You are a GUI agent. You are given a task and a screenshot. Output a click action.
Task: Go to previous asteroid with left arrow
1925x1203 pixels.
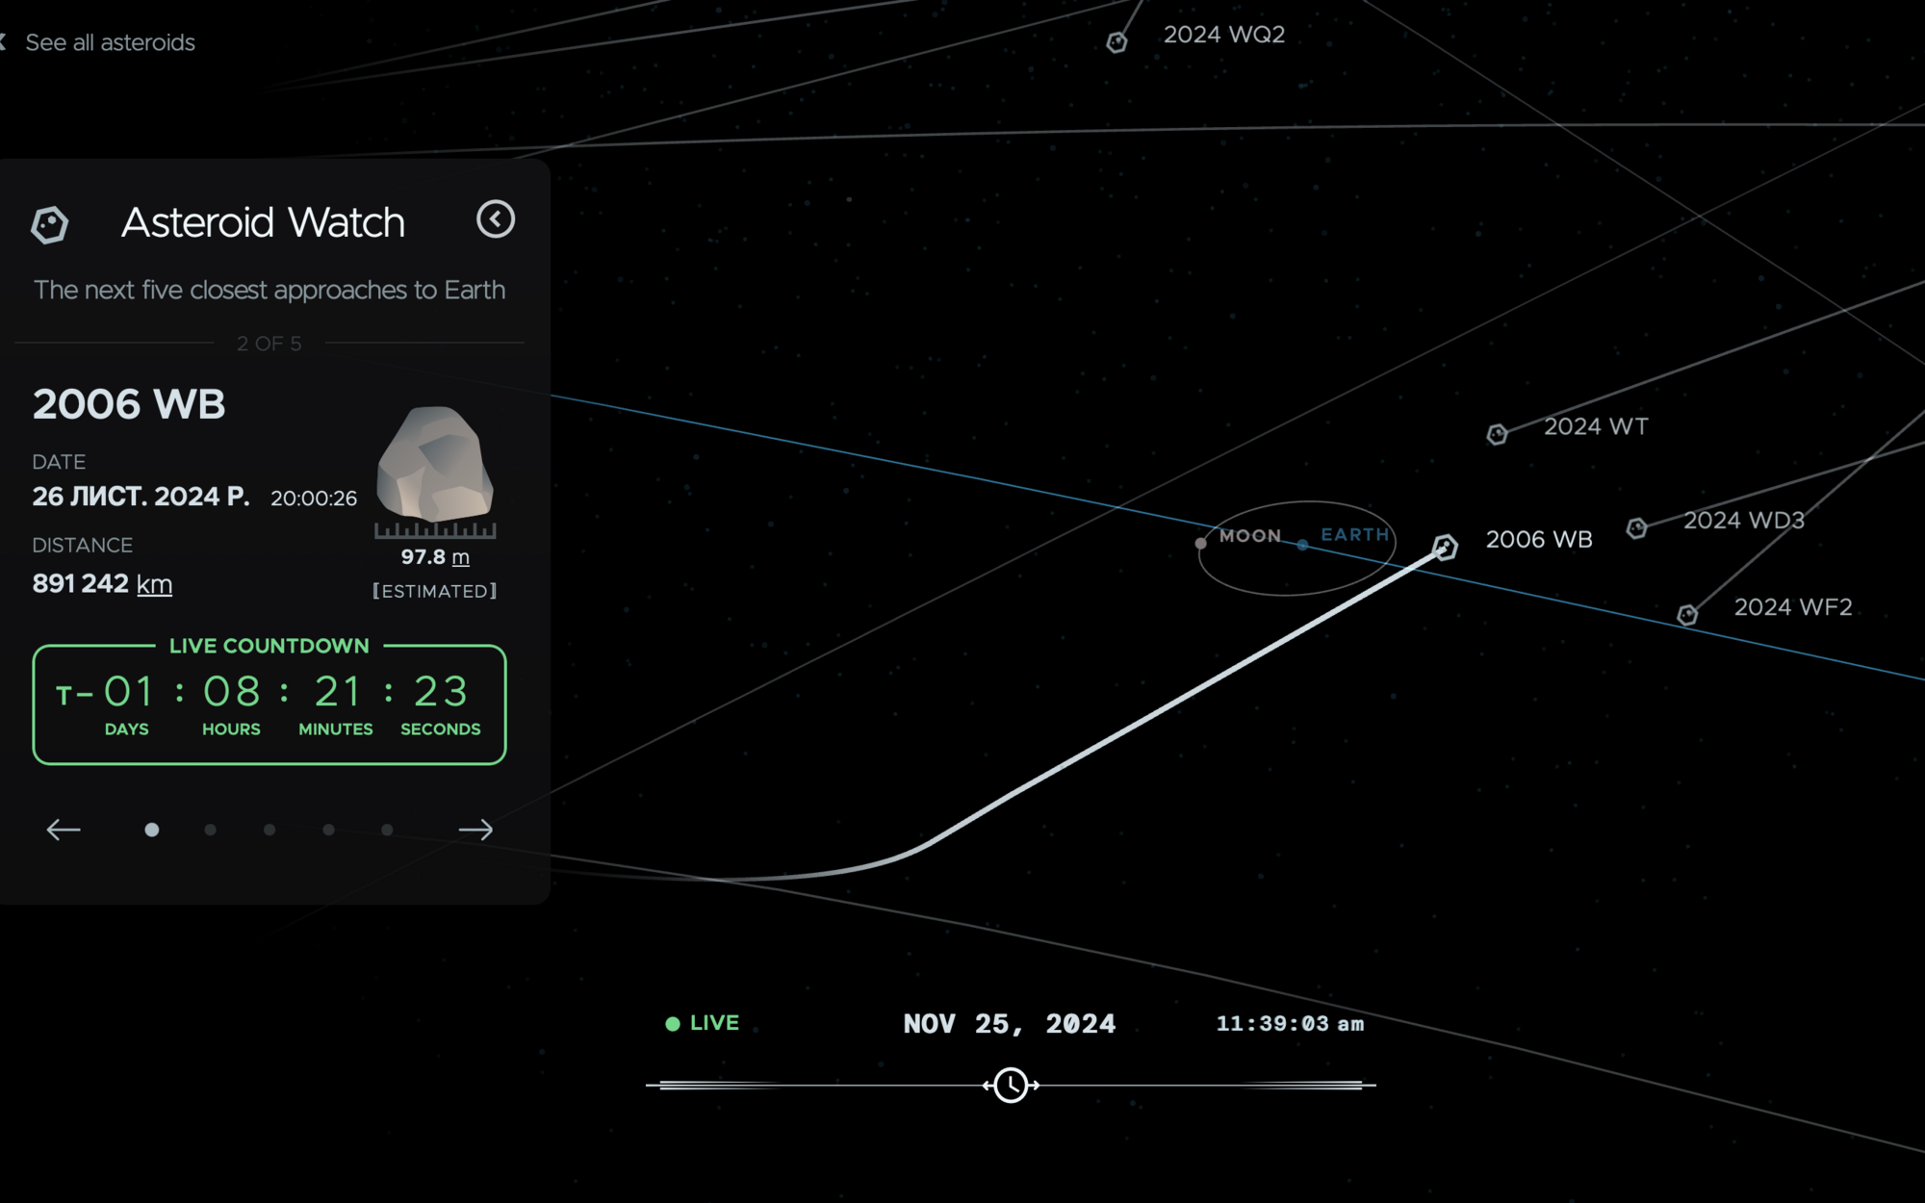pos(64,830)
